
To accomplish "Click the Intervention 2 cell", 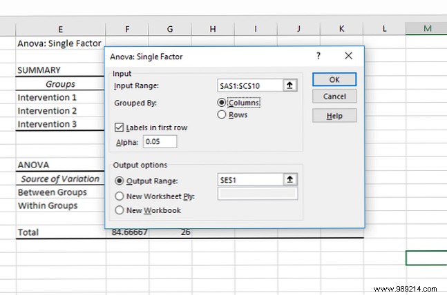I will (x=60, y=111).
